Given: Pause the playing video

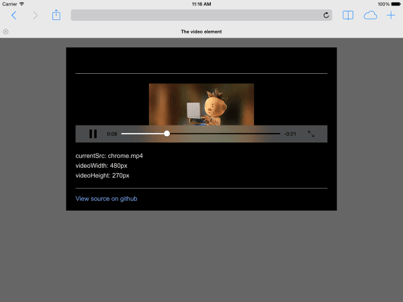Looking at the screenshot, I should click(x=93, y=134).
